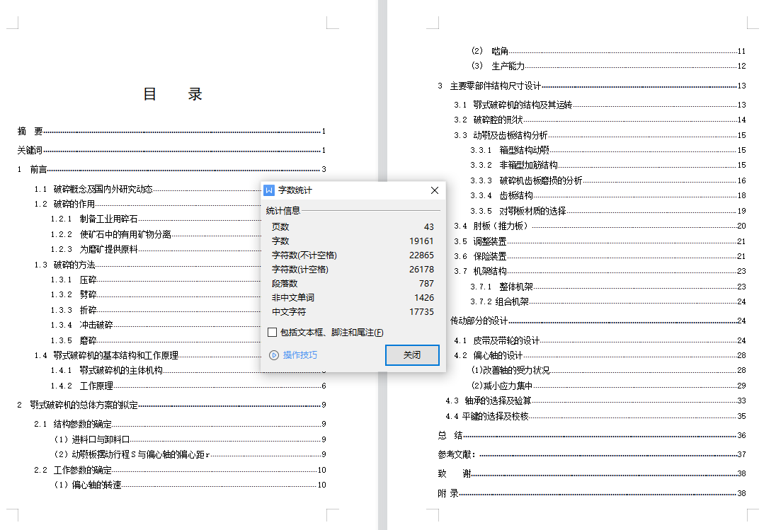Click contents entry 1 前言
This screenshot has height=530, width=776.
pos(172,170)
